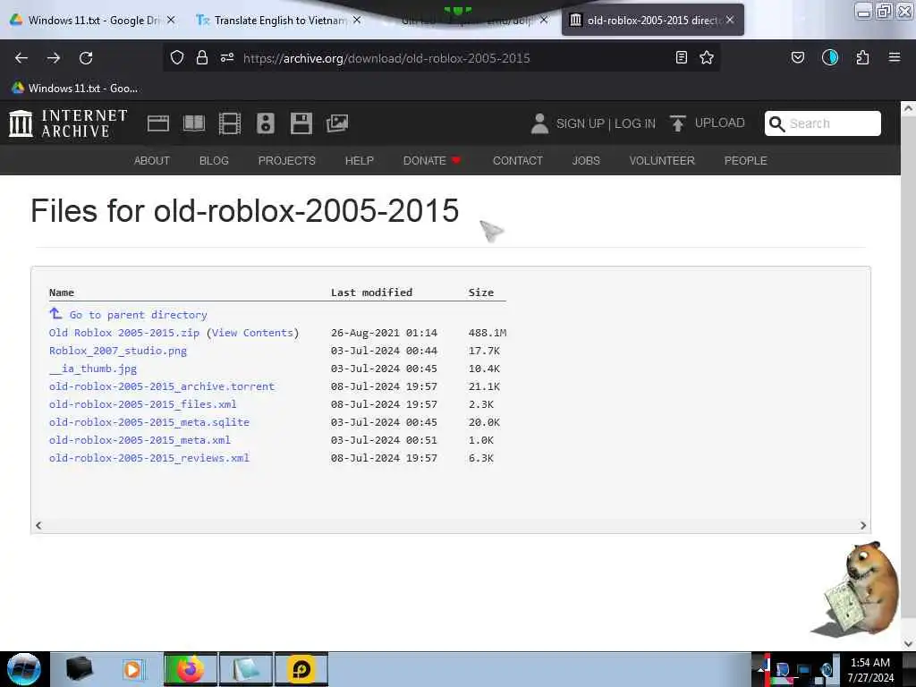Open site permissions icon in address bar

(227, 57)
